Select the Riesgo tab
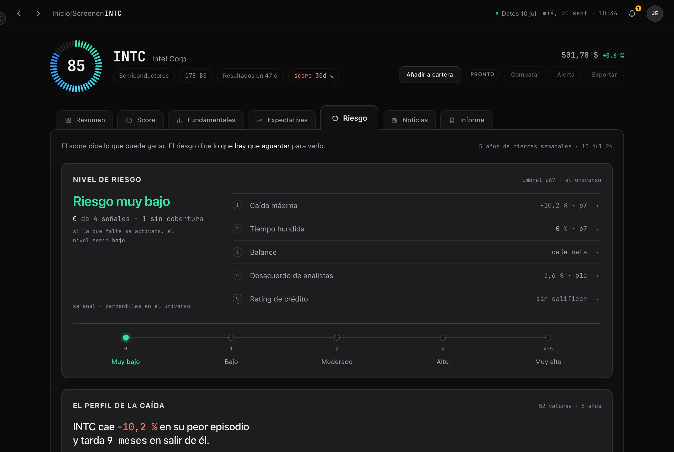This screenshot has height=452, width=674. click(349, 118)
